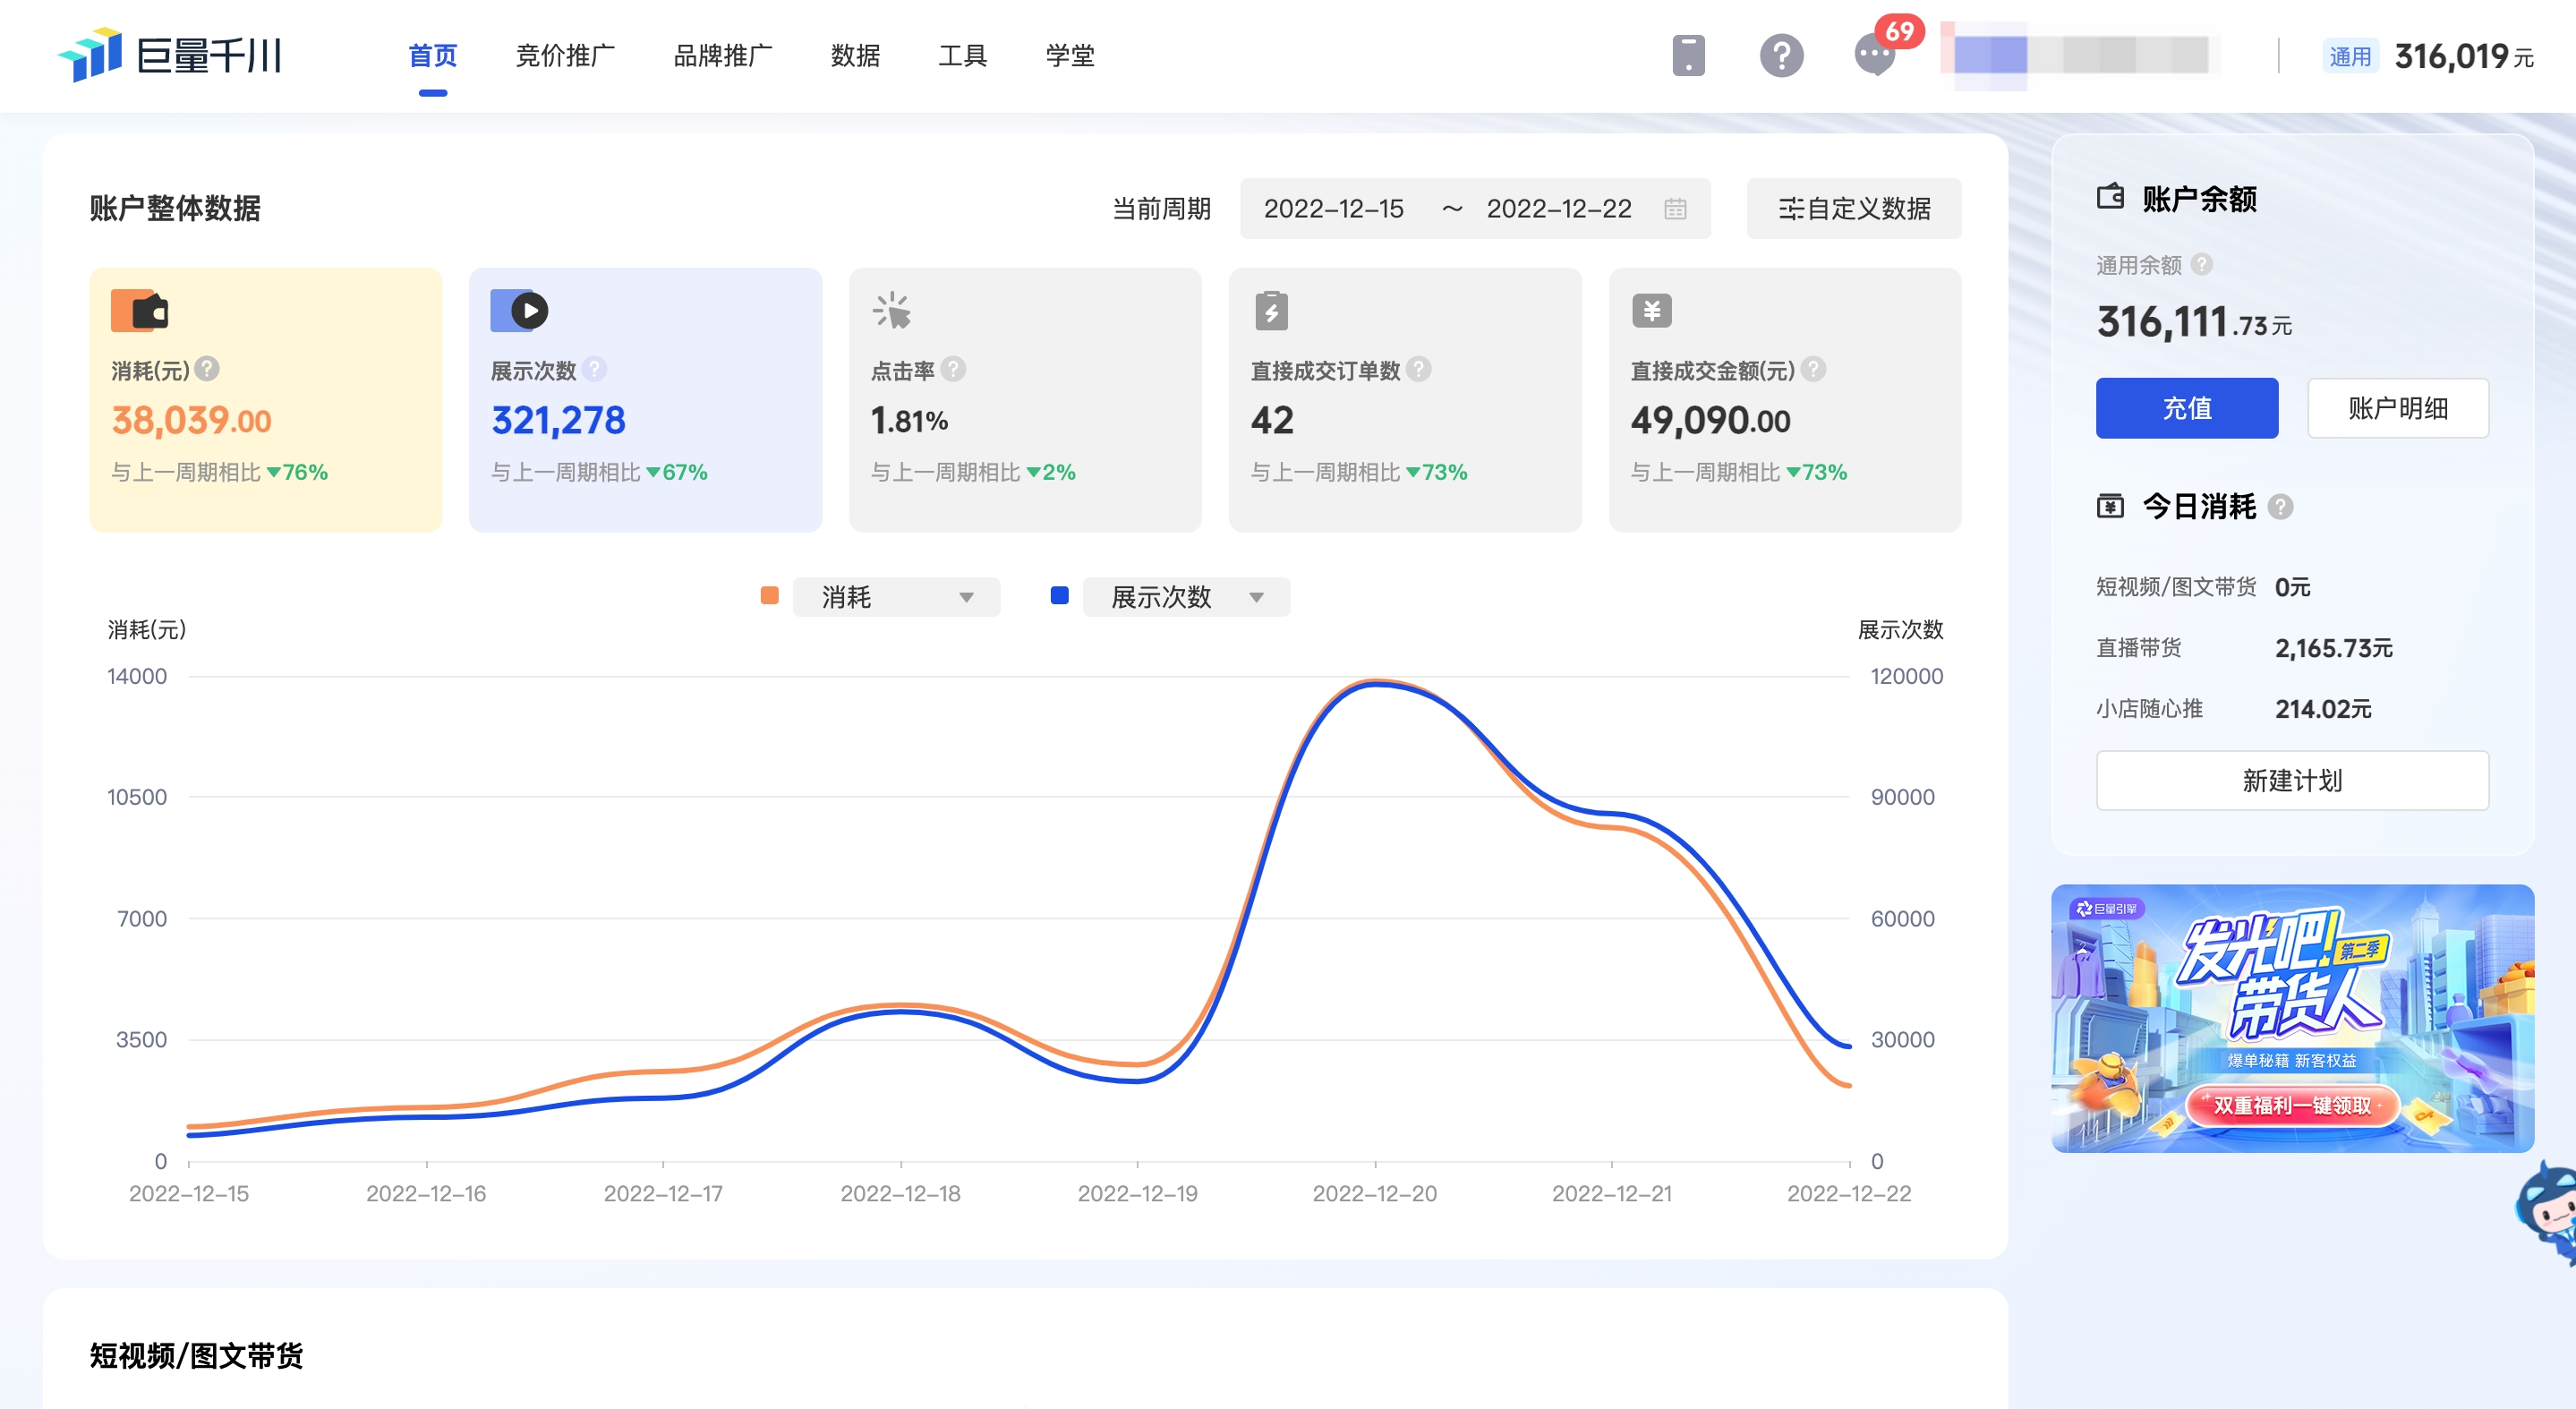Select the 展示次数 321,278 data card

[646, 400]
